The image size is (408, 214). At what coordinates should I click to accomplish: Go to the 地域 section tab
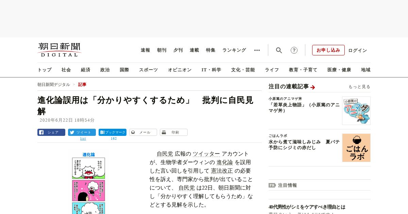click(x=366, y=70)
